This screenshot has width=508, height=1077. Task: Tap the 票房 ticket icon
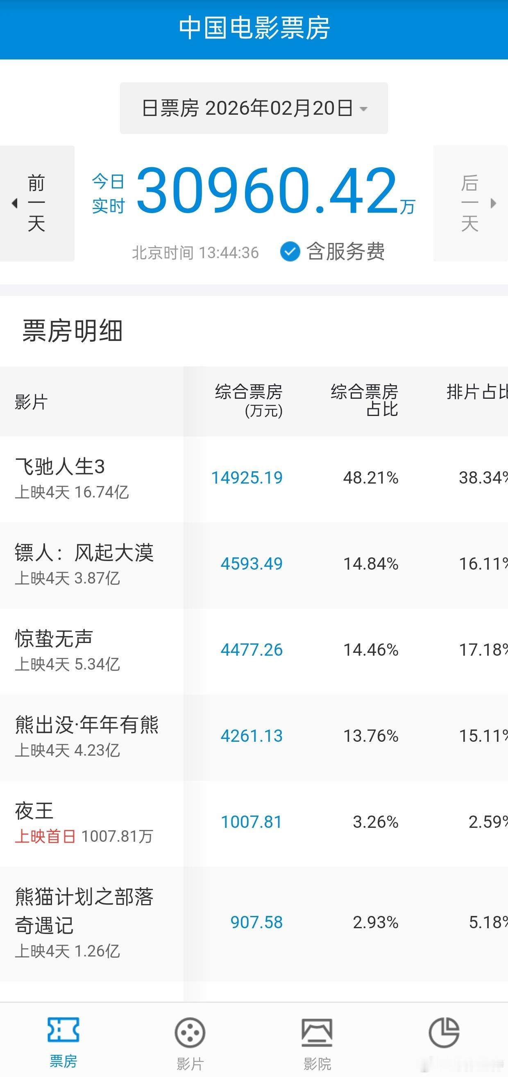[63, 1030]
